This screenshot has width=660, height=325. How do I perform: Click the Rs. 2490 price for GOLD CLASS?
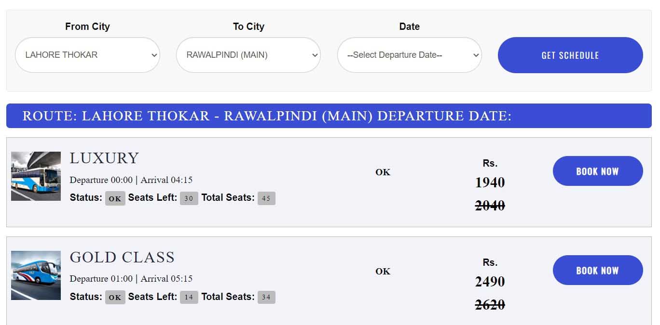490,282
